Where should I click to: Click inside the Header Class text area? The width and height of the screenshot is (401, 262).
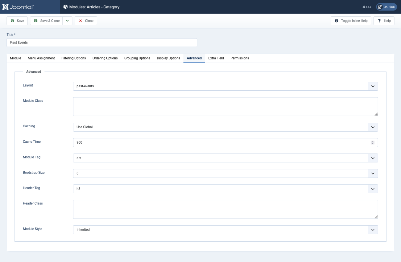[x=225, y=209]
